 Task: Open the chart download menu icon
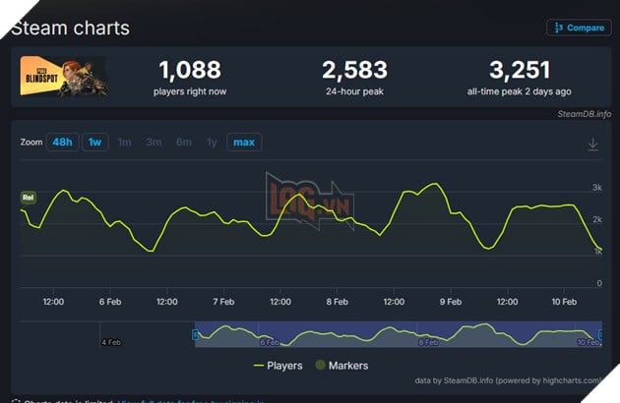592,144
